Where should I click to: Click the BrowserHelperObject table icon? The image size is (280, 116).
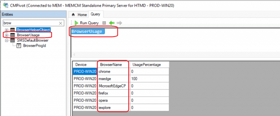[x=13, y=30]
